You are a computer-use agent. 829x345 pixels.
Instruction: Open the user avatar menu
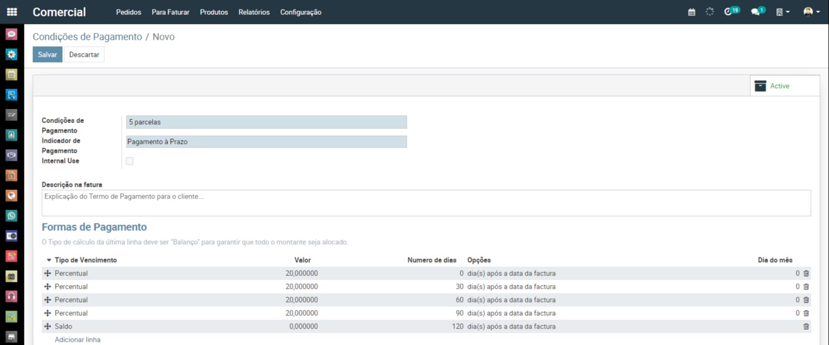pyautogui.click(x=811, y=12)
